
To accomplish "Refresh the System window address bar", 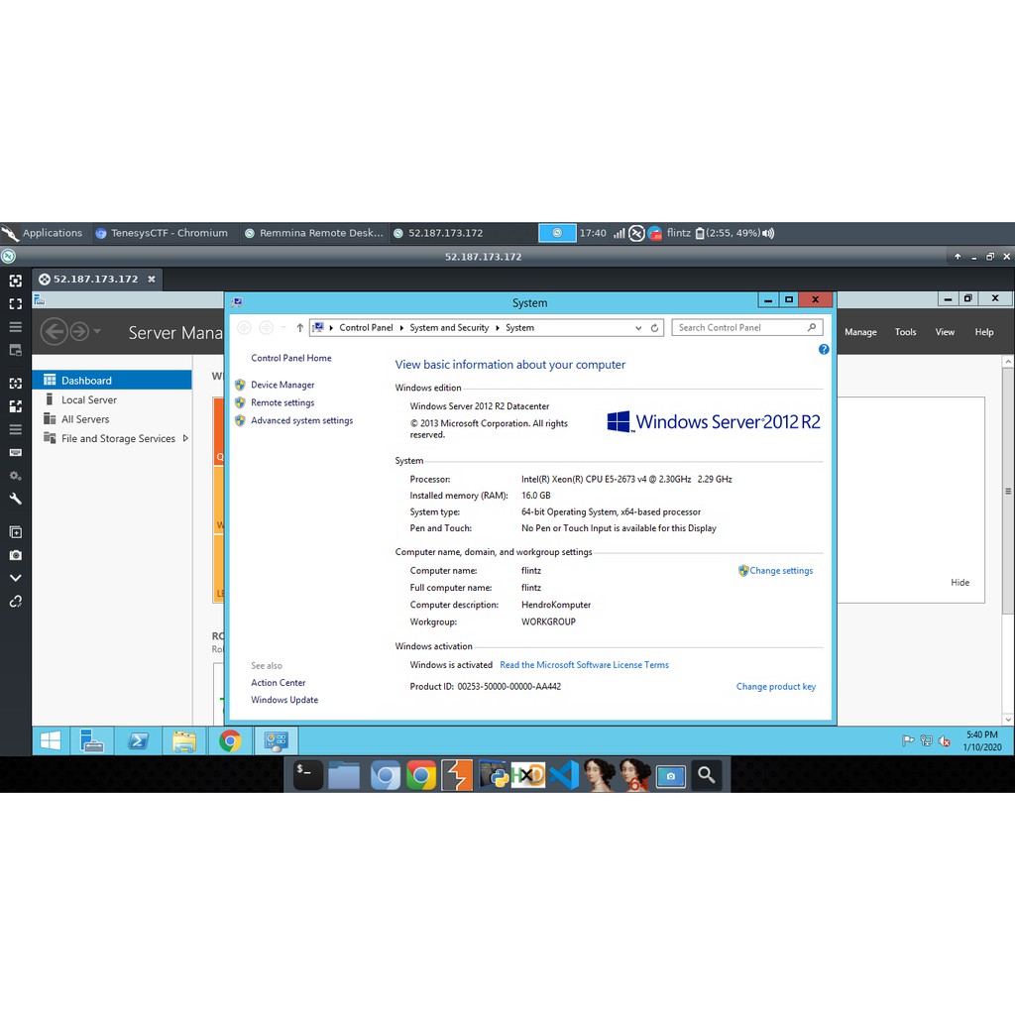I will [x=654, y=327].
